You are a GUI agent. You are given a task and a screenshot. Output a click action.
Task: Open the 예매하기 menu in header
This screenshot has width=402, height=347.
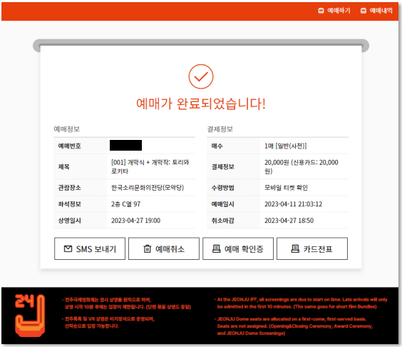click(x=334, y=11)
